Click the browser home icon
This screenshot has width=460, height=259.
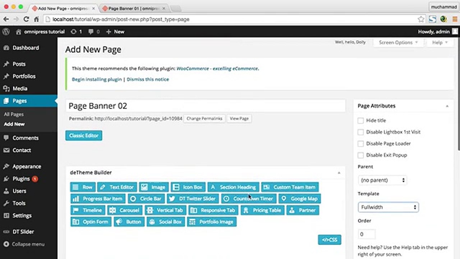click(x=36, y=19)
